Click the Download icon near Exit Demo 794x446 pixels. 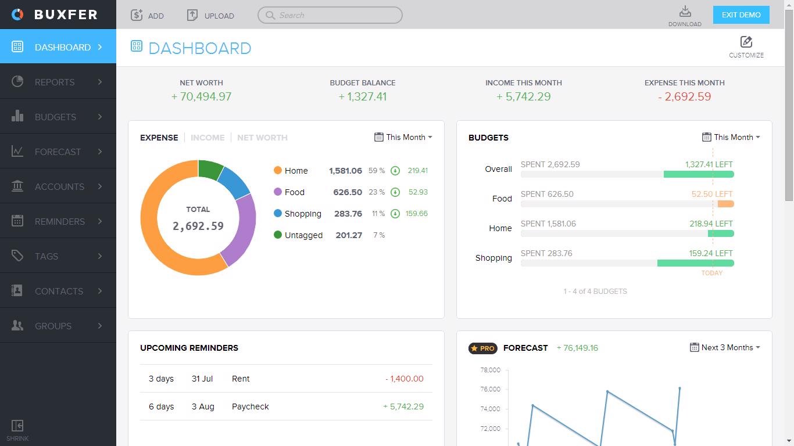coord(685,13)
